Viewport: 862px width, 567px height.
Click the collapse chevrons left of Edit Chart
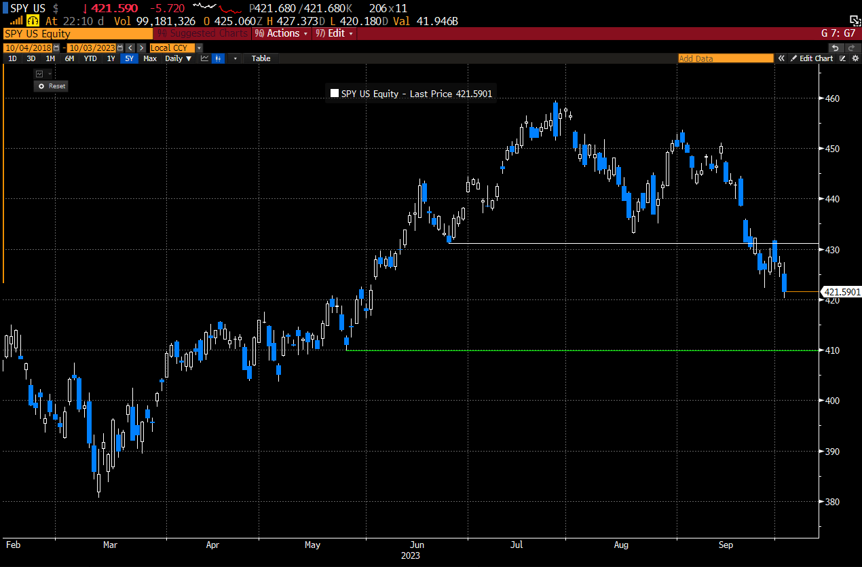click(x=781, y=58)
